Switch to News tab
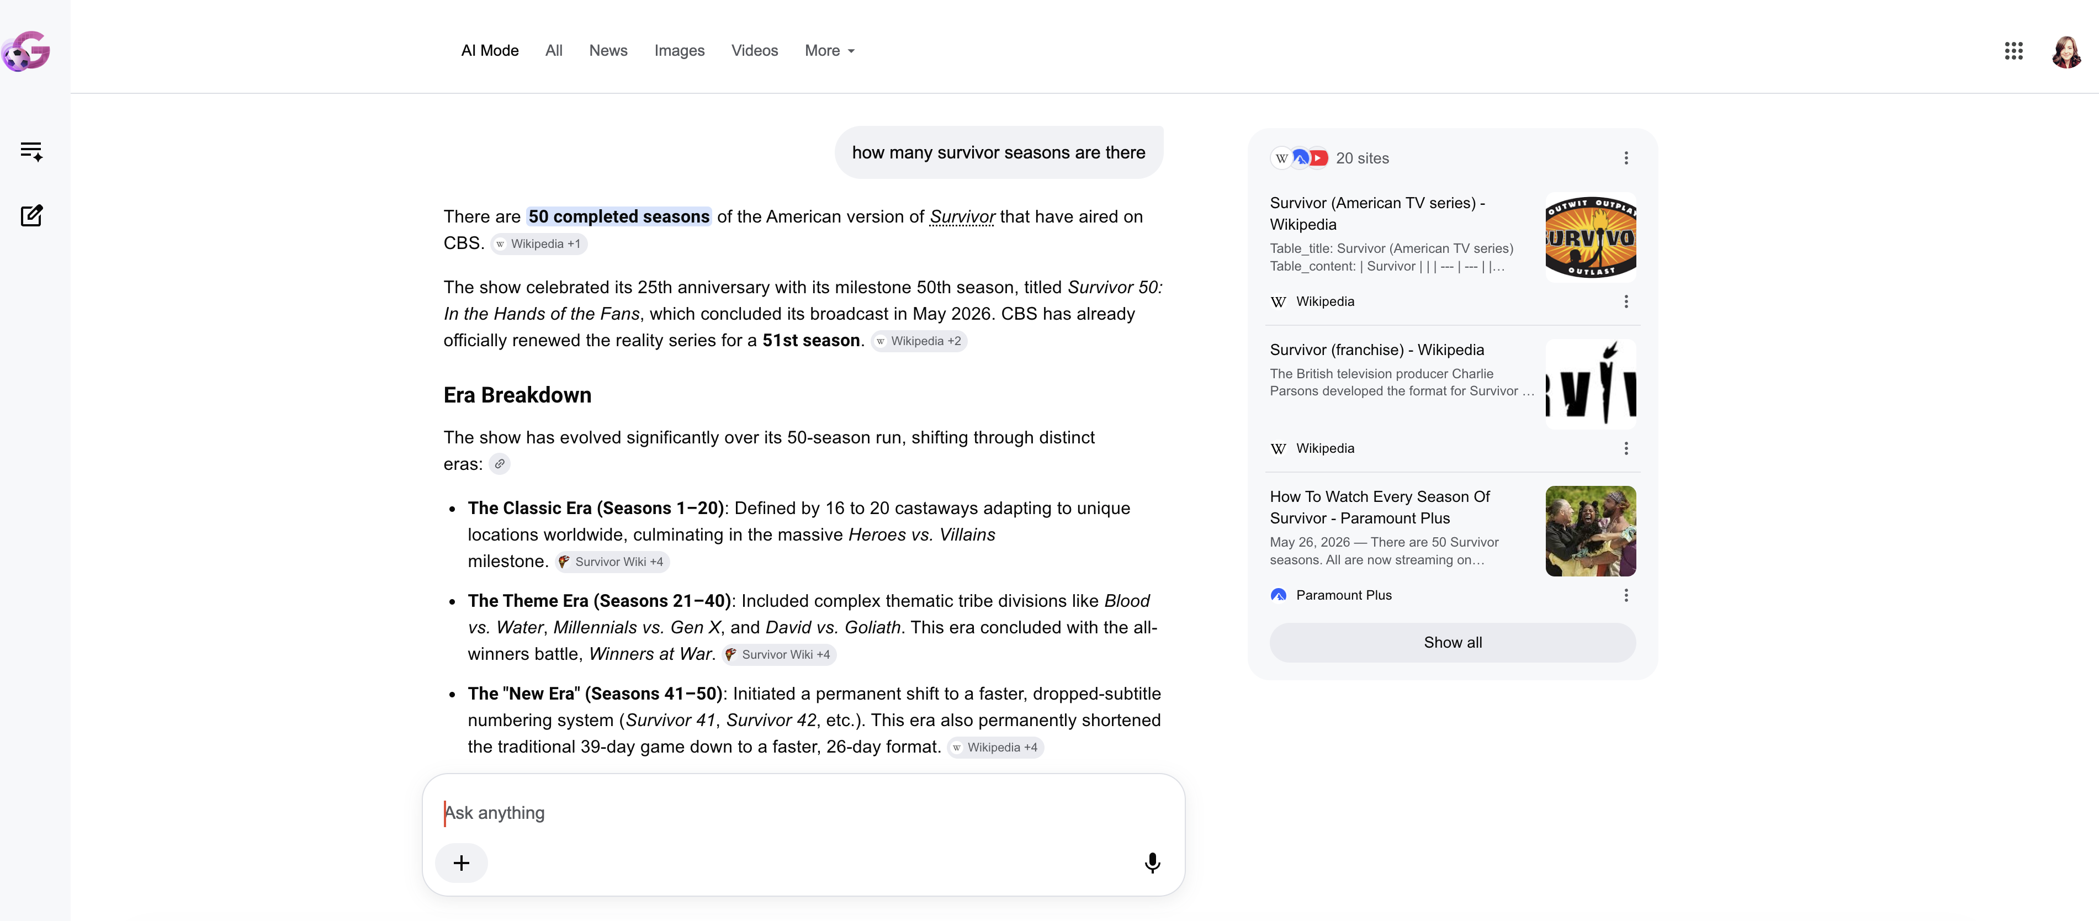This screenshot has width=2099, height=921. (608, 51)
